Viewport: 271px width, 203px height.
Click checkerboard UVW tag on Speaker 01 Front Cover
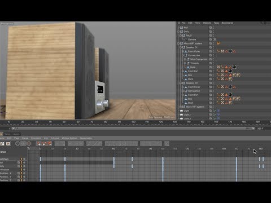click(222, 51)
